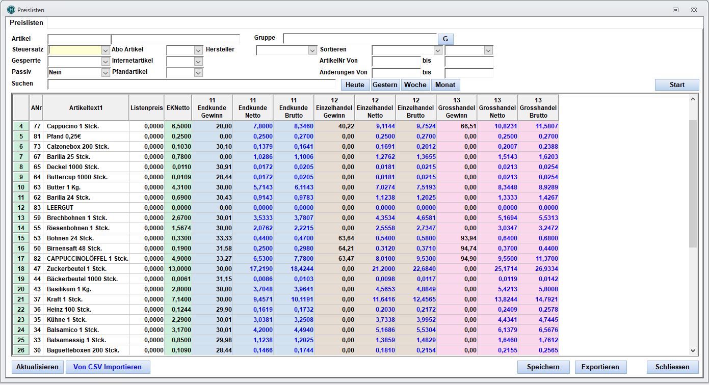Screen dimensions: 709x385
Task: Sort by the Artikeltext1 column header
Action: point(86,107)
